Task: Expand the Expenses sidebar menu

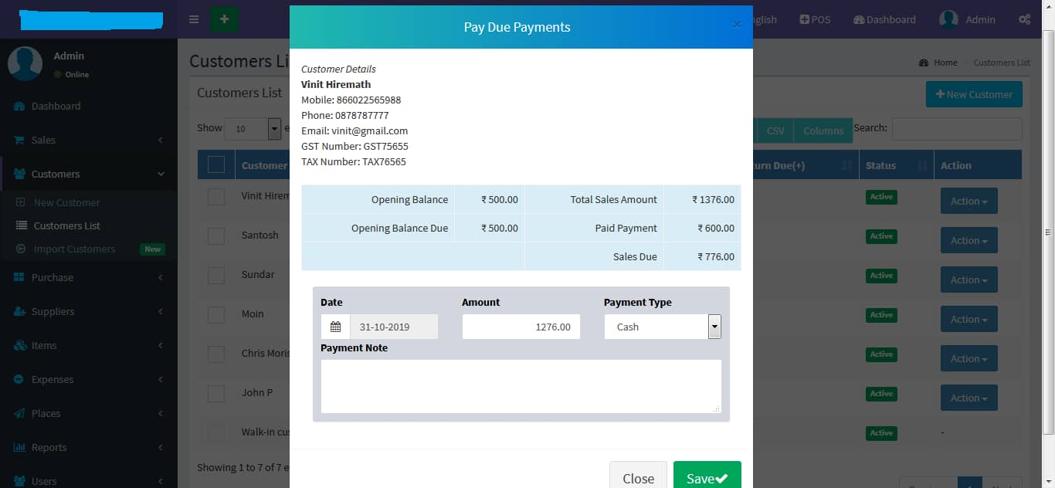Action: (x=89, y=379)
